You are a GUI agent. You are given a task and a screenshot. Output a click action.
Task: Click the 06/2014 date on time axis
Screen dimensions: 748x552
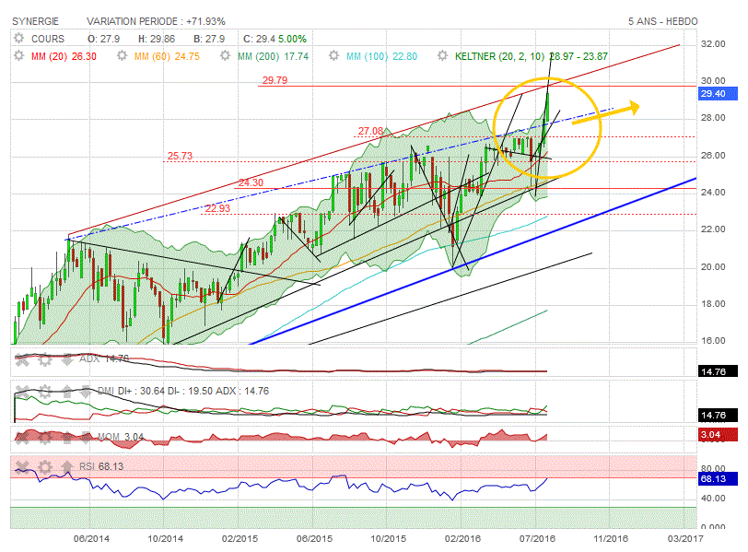[91, 539]
